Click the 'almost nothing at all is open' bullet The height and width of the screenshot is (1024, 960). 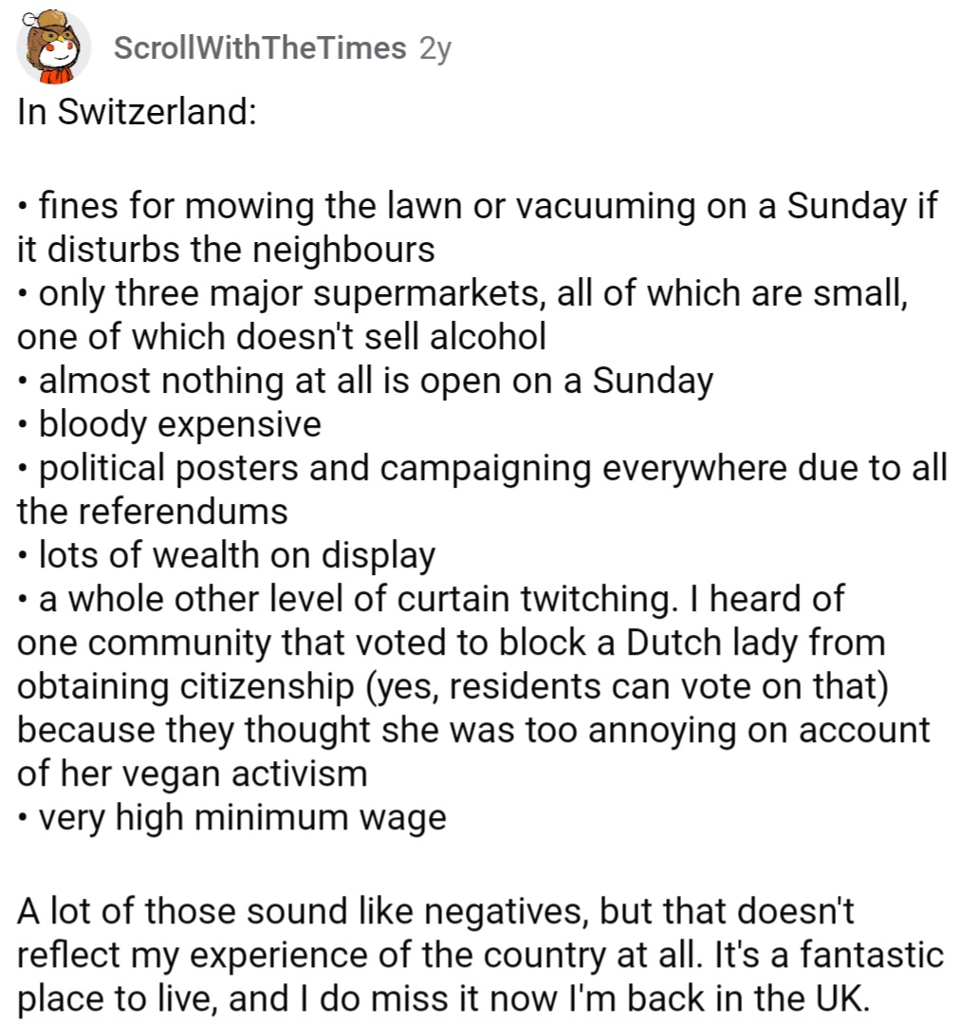[x=365, y=382]
